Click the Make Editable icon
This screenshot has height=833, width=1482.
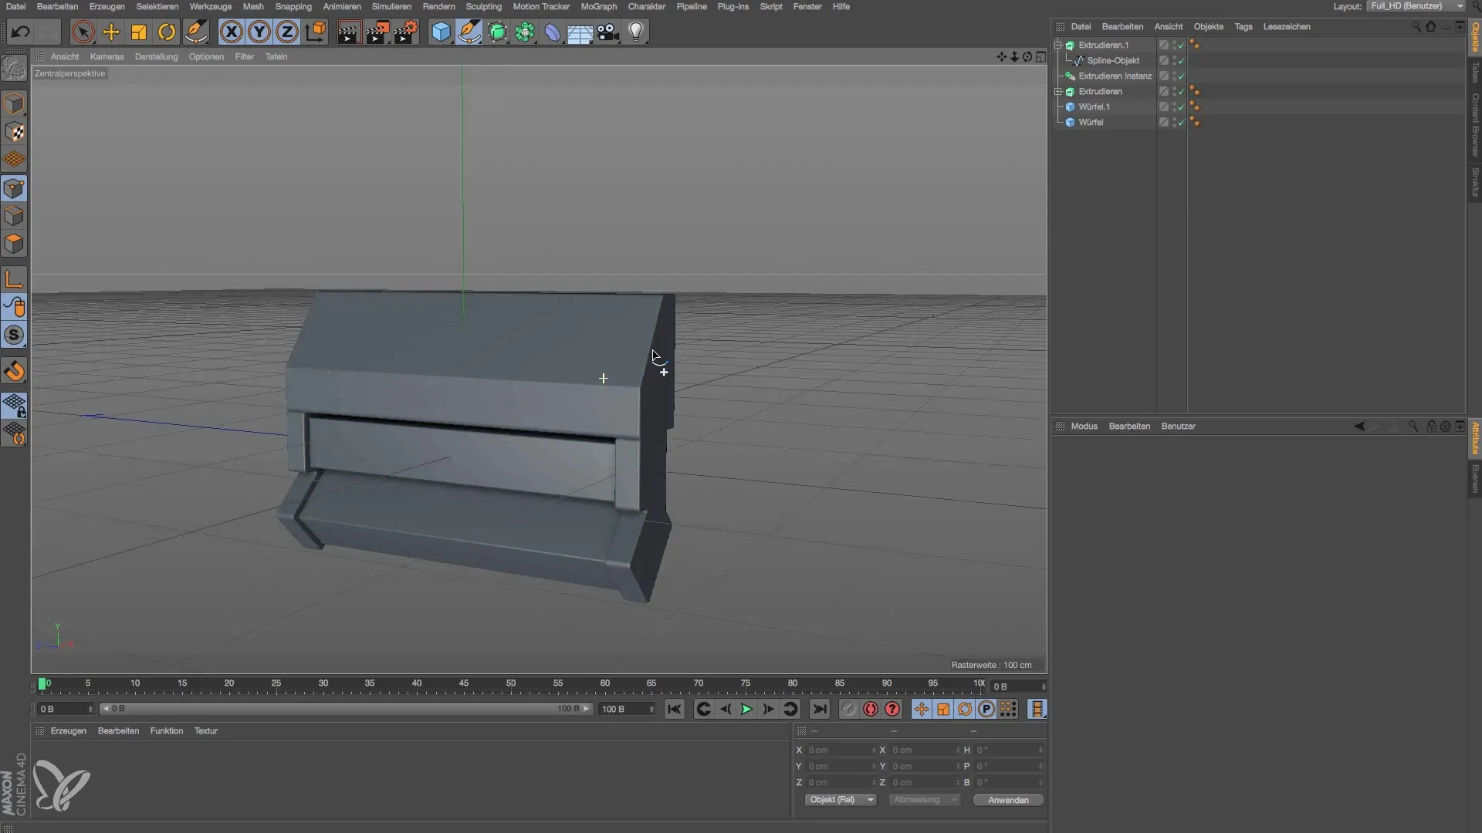(x=14, y=69)
